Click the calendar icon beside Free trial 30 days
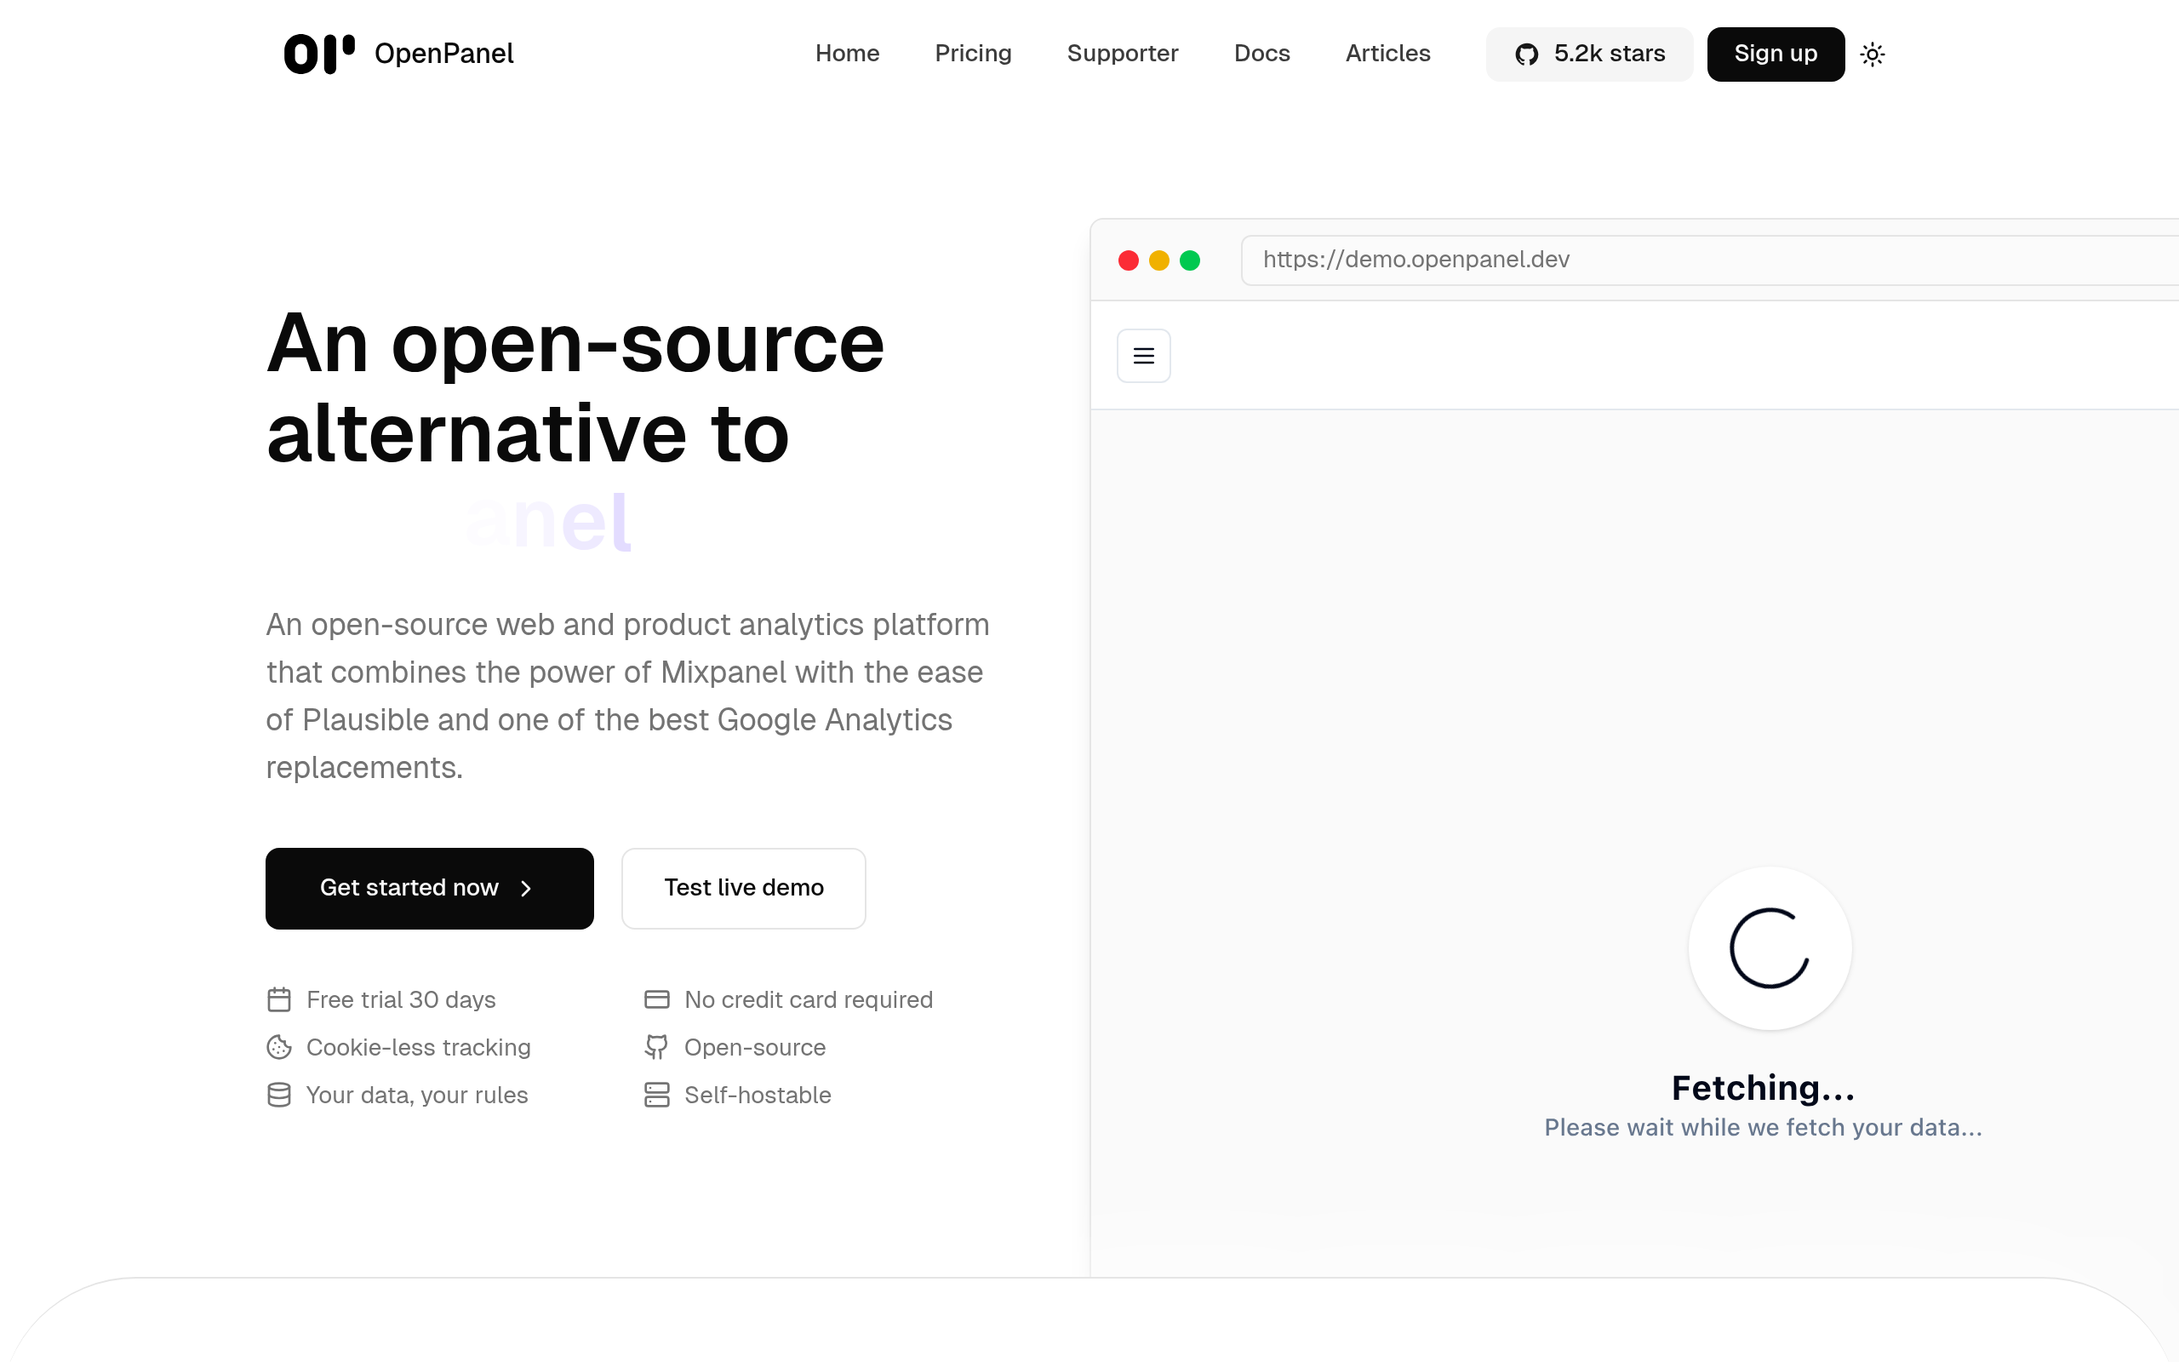The height and width of the screenshot is (1362, 2179). pyautogui.click(x=279, y=1000)
